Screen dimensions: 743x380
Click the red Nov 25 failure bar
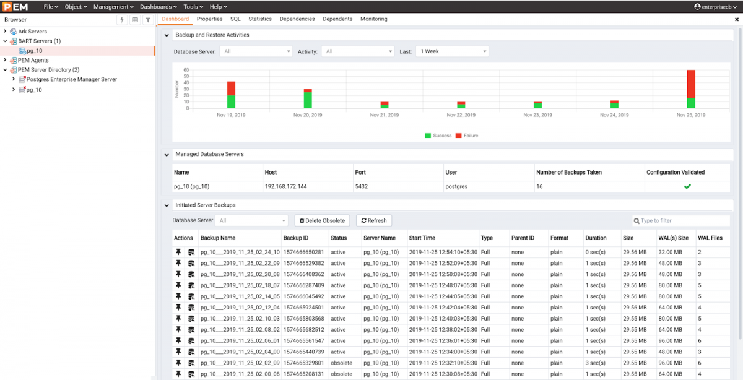point(691,84)
